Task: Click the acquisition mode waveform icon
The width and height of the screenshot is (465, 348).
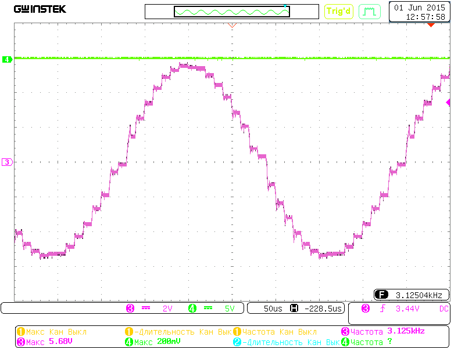Action: [x=370, y=12]
